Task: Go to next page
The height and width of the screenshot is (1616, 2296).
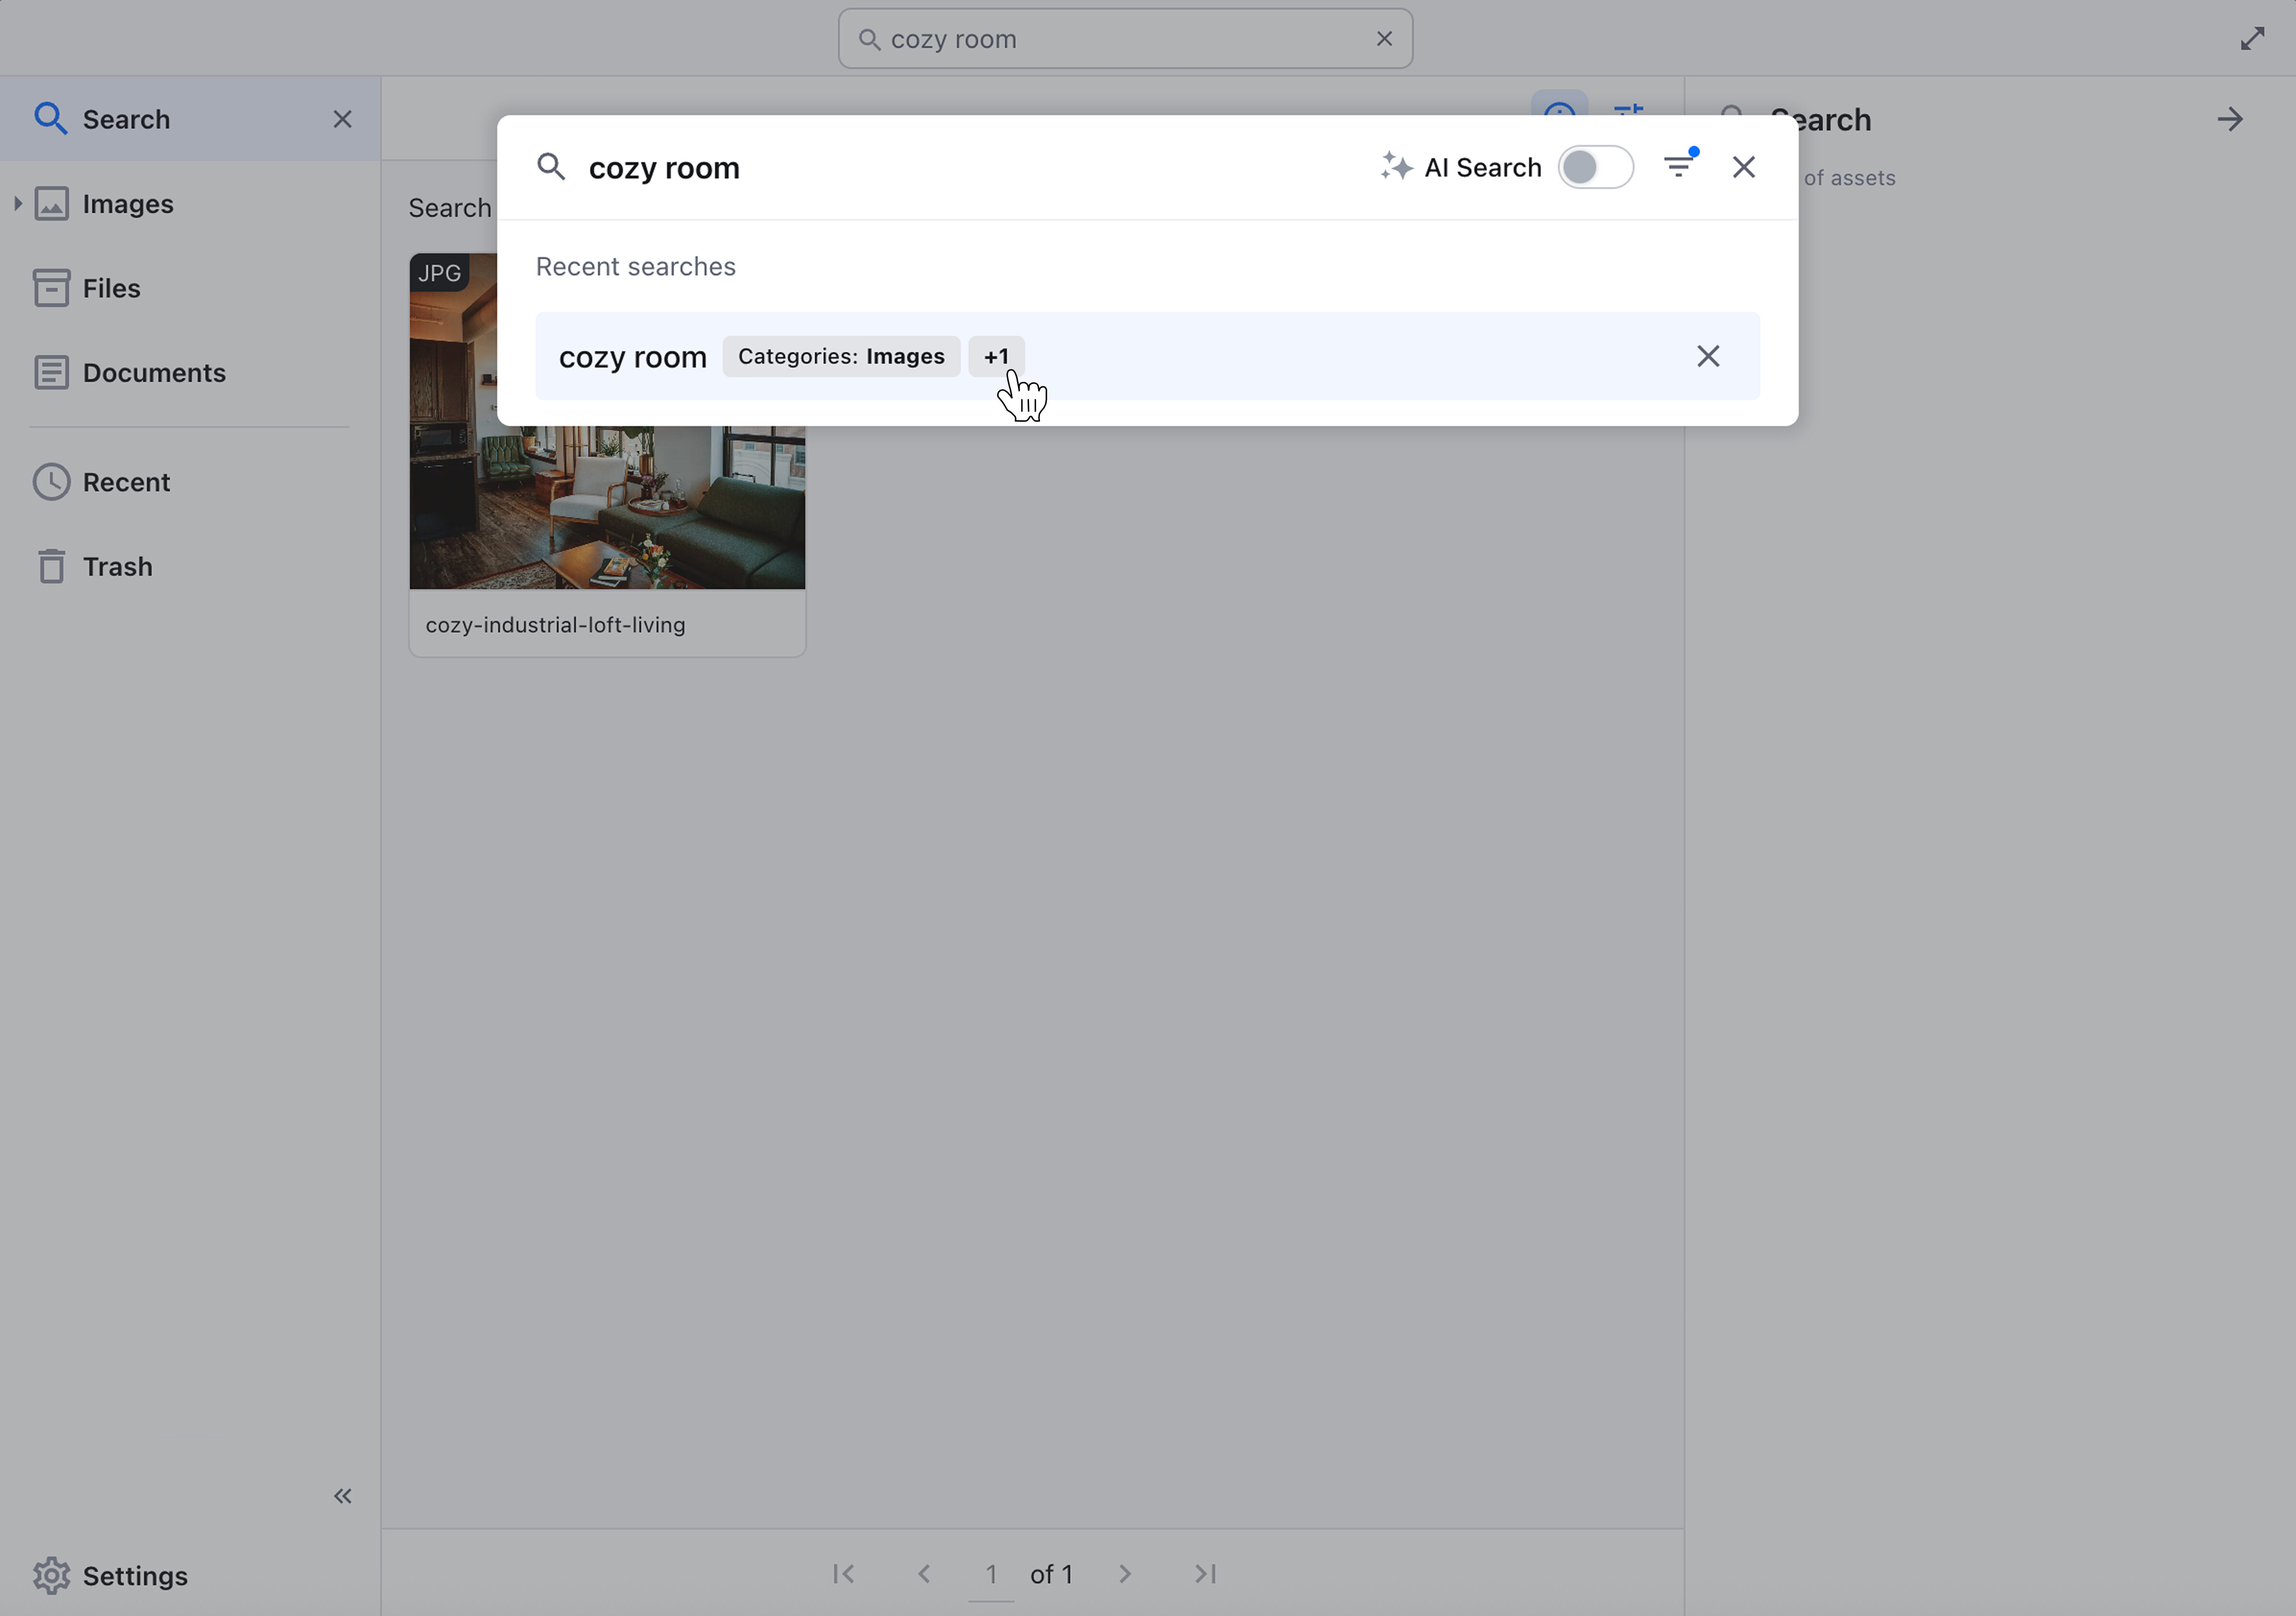Action: click(x=1125, y=1574)
